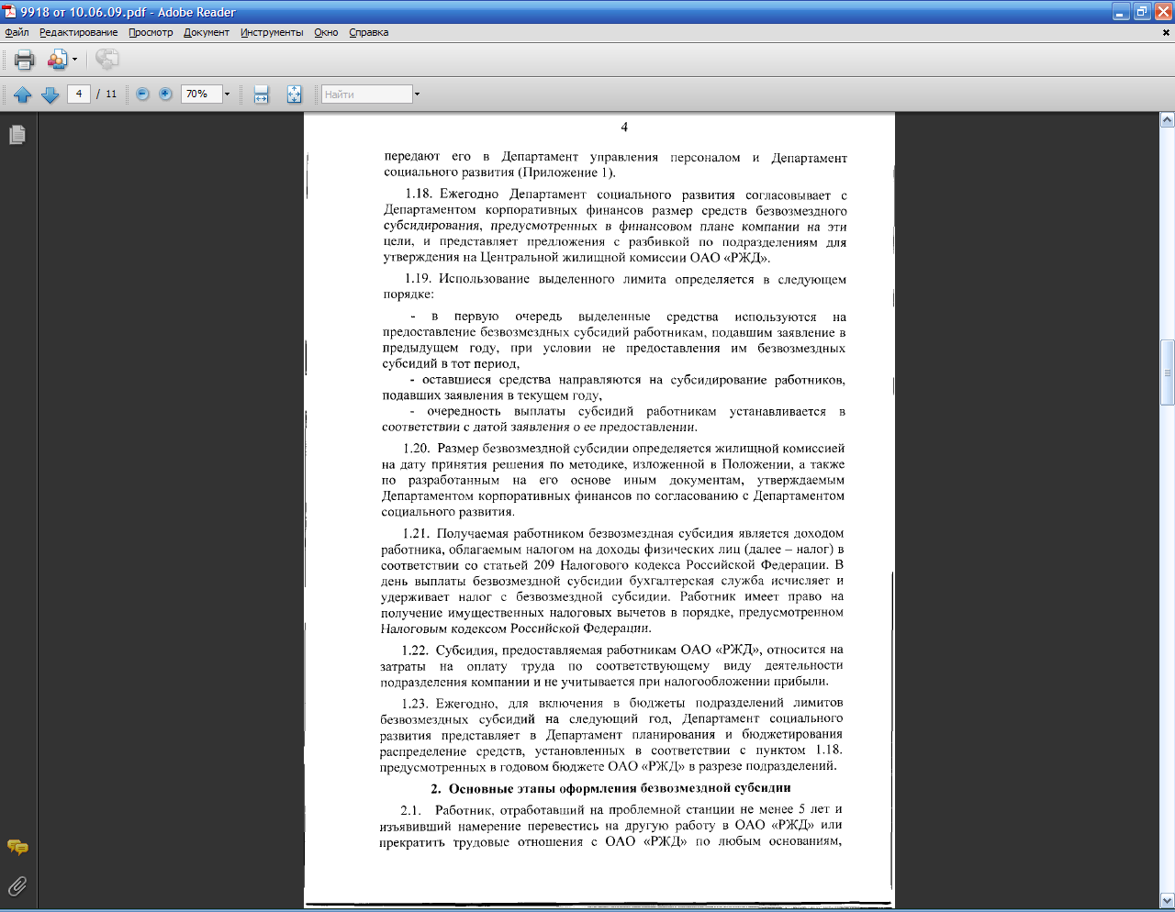Screen dimensions: 1175x912
Task: Open the Найти search options dropdown
Action: (x=417, y=94)
